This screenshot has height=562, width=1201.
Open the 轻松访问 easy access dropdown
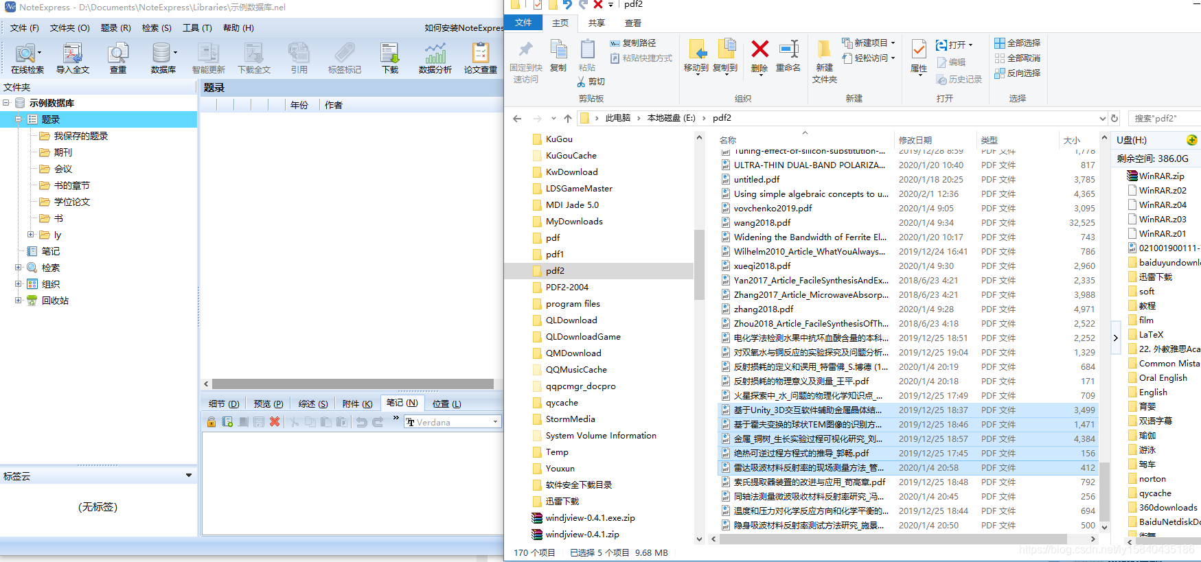[x=869, y=58]
